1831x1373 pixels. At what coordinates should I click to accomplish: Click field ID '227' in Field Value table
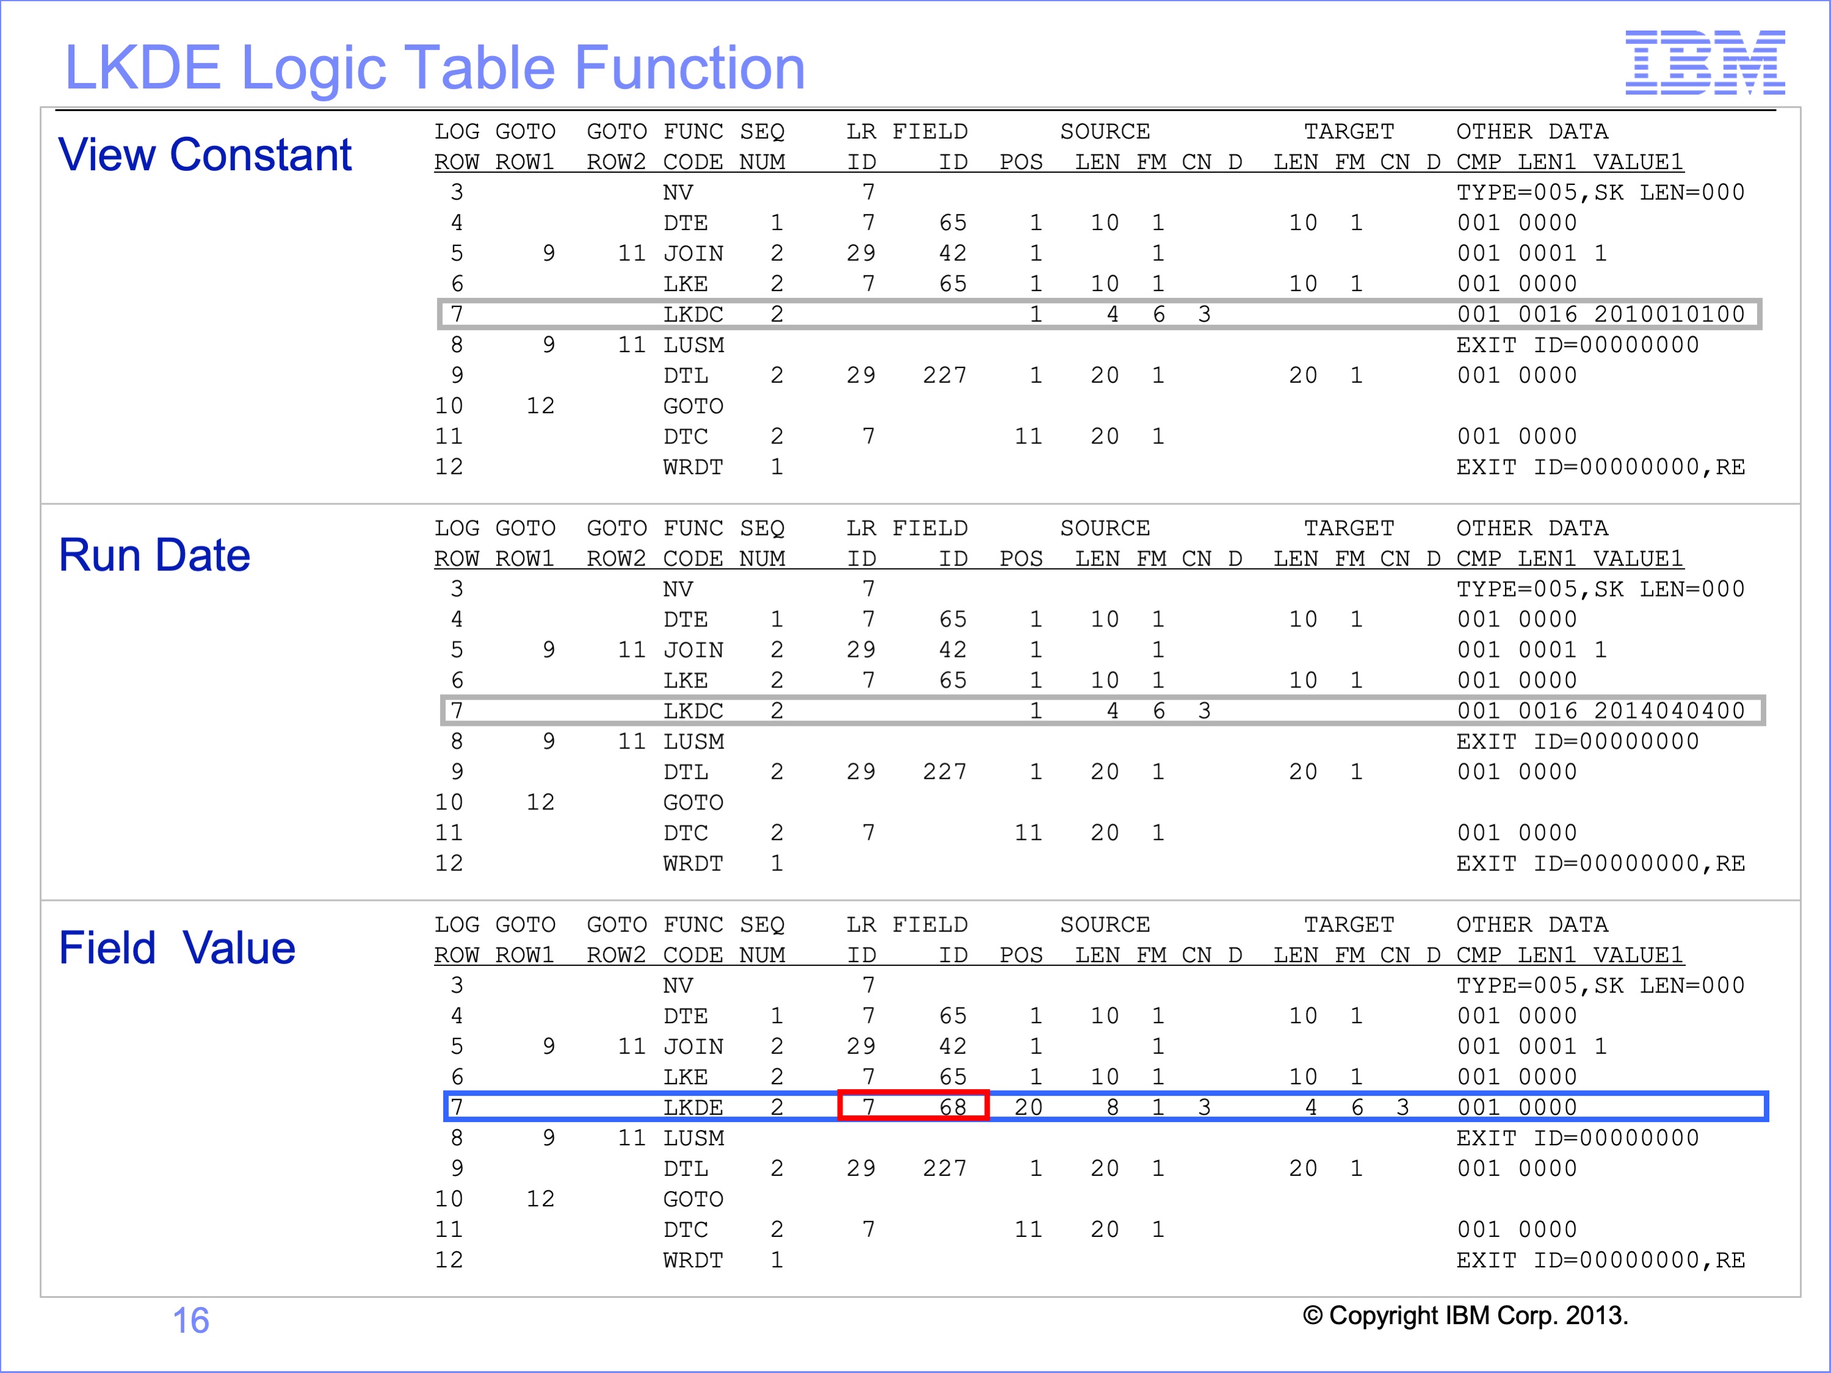tap(945, 1168)
